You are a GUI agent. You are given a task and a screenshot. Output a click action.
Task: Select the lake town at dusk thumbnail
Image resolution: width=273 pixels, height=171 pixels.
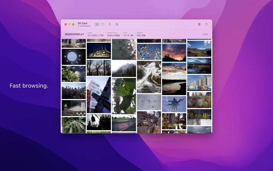click(x=199, y=66)
